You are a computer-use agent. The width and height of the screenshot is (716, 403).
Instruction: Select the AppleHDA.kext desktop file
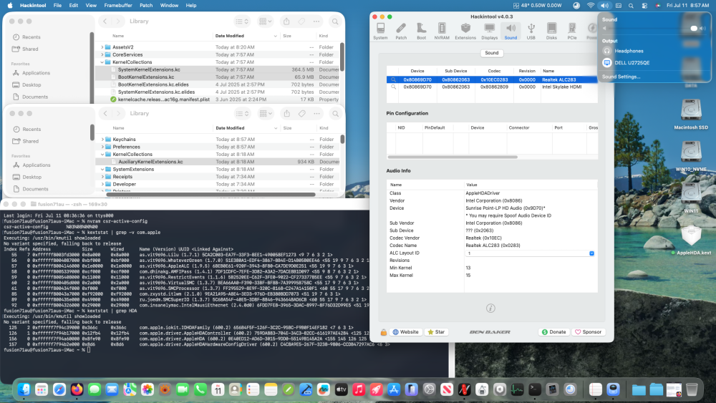point(691,240)
